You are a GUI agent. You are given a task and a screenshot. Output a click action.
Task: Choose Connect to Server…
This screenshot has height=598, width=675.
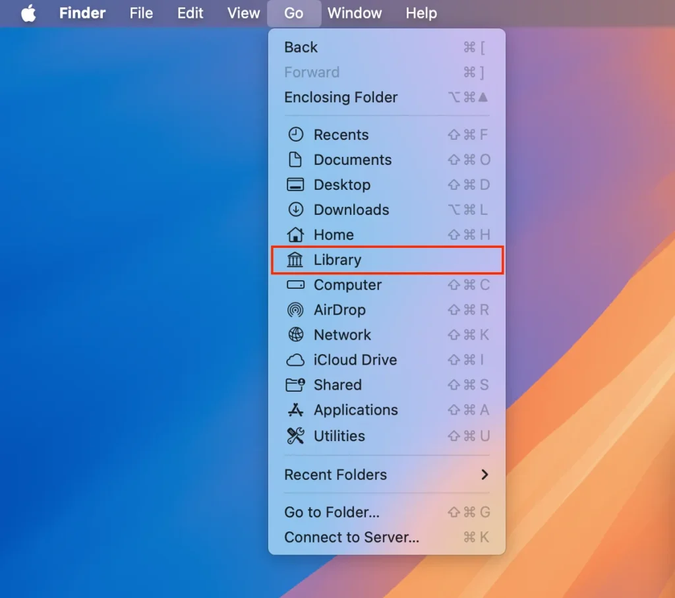pyautogui.click(x=386, y=537)
